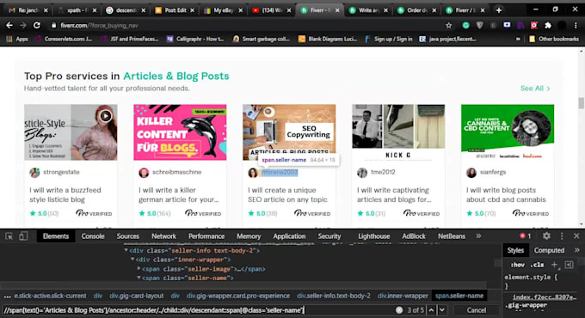The image size is (585, 318).
Task: Open the DevTools AdBlock tab
Action: [414, 236]
